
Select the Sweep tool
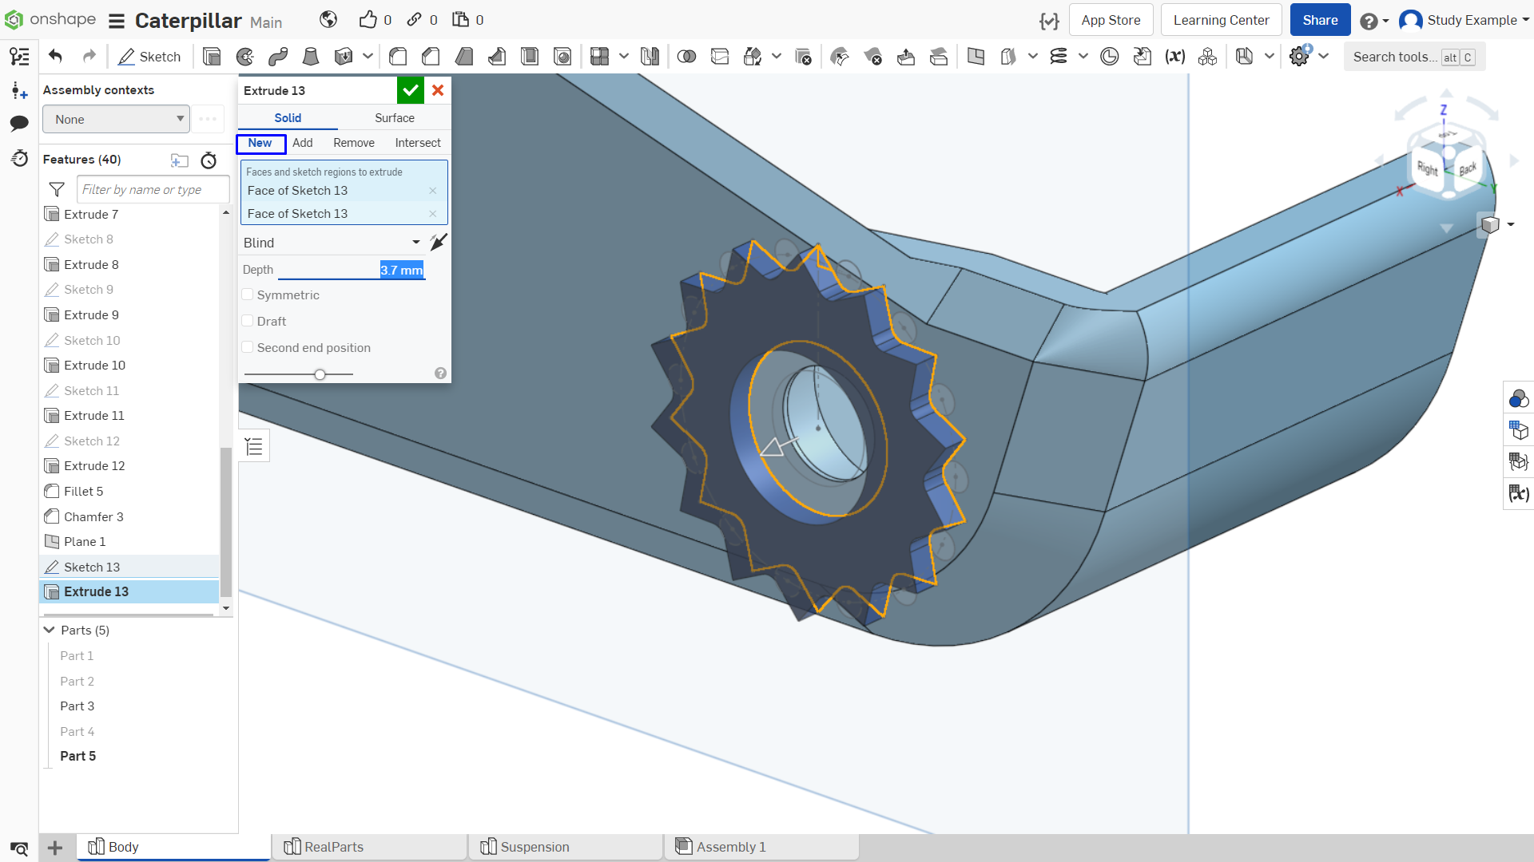click(278, 57)
